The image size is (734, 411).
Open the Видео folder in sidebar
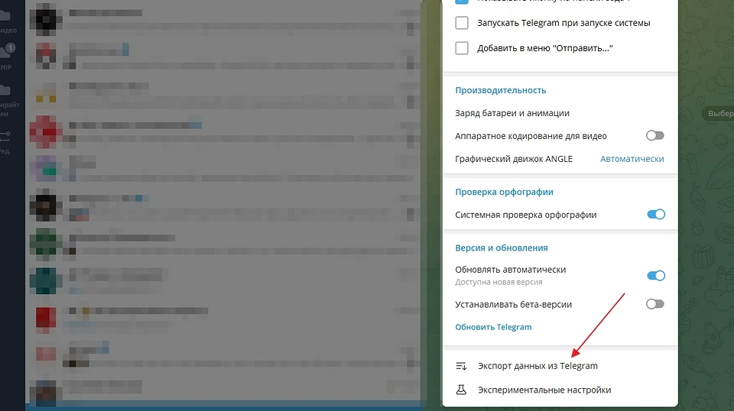coord(8,20)
